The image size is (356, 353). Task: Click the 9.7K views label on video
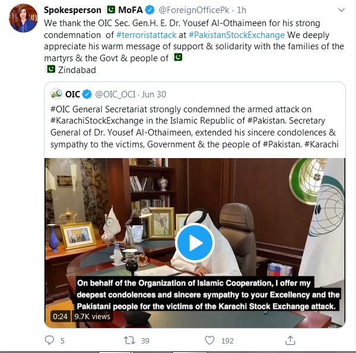pos(92,317)
